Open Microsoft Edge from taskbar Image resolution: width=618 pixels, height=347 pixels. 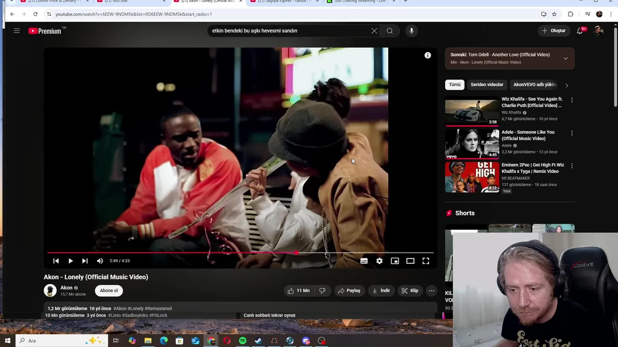click(164, 341)
